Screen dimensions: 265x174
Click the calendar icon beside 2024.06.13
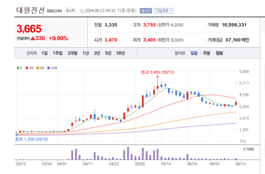pos(82,11)
